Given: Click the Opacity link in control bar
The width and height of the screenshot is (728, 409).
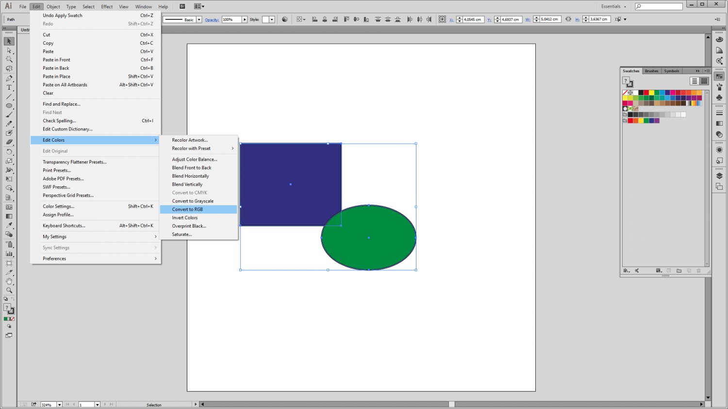Looking at the screenshot, I should tap(212, 20).
